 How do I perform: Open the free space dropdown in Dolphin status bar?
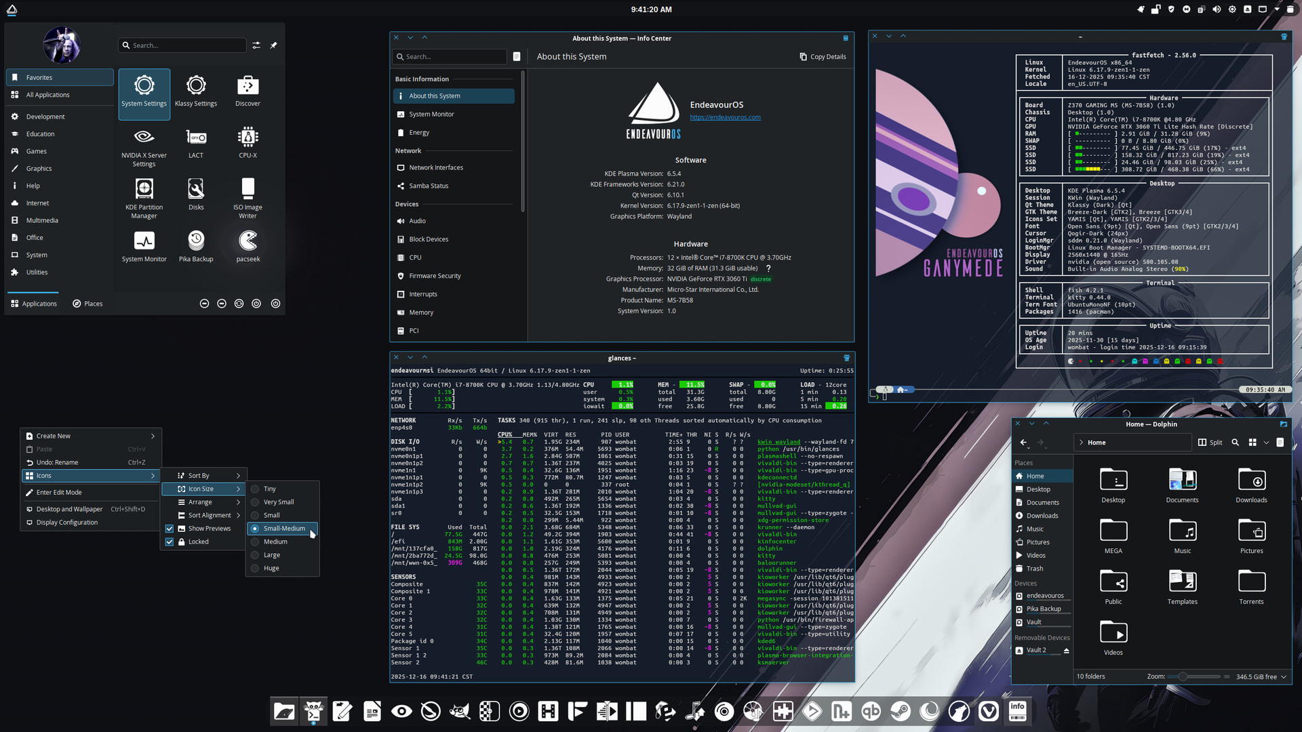[1284, 677]
